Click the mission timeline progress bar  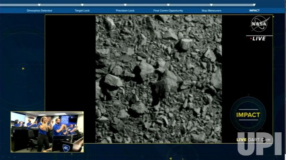[128, 5]
